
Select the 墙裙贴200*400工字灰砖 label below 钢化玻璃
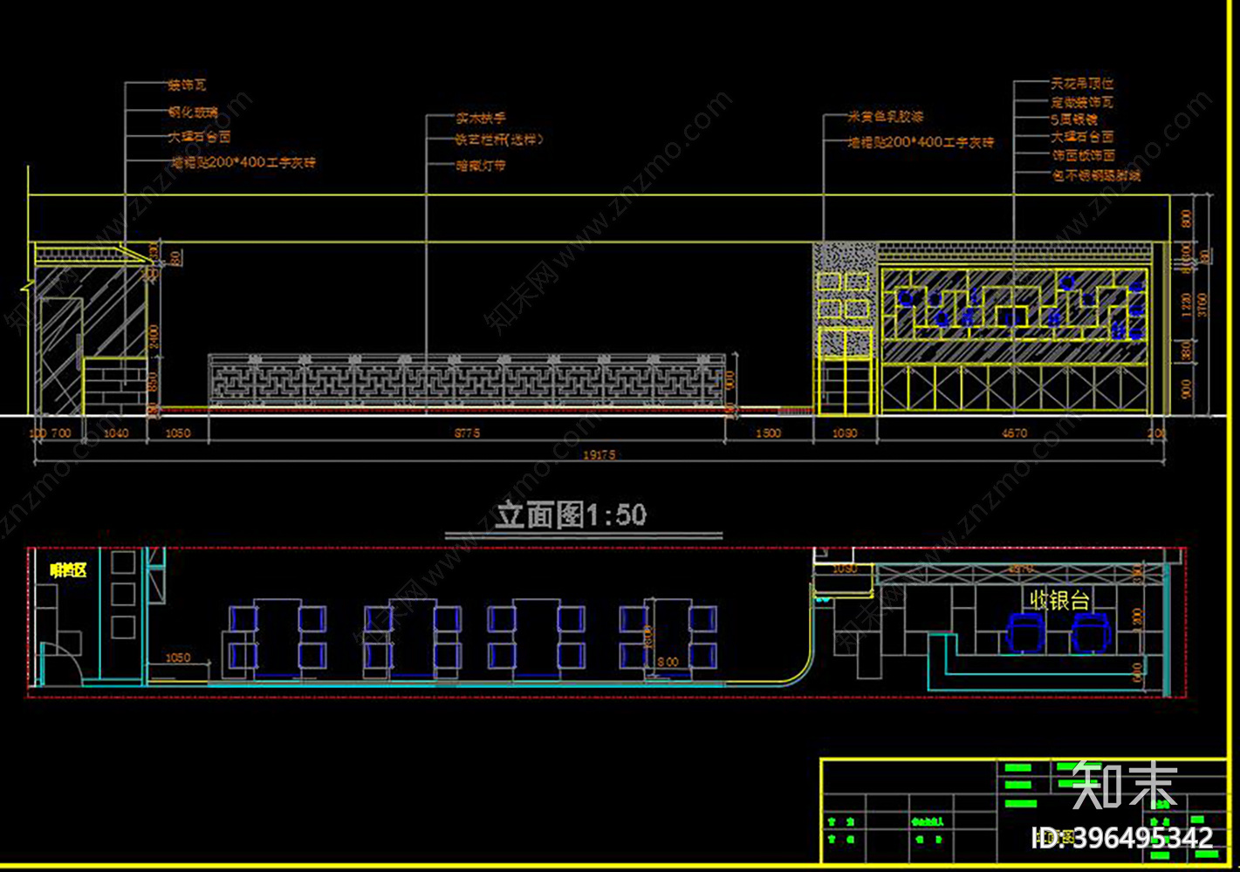[242, 162]
